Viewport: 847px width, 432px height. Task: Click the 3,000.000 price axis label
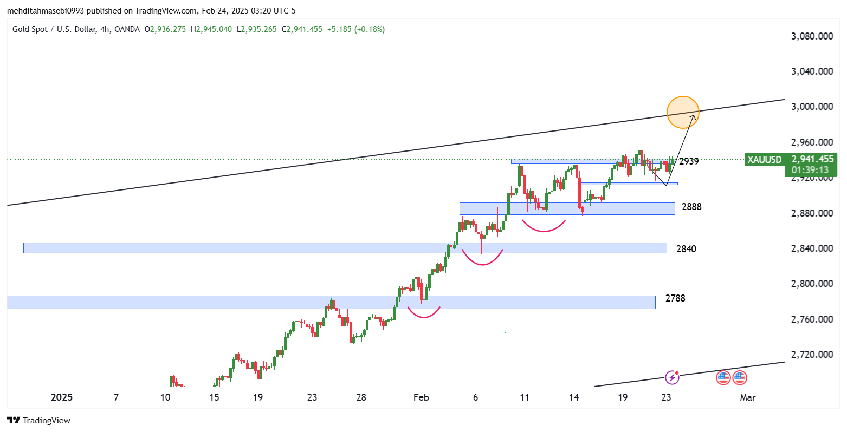pos(812,107)
